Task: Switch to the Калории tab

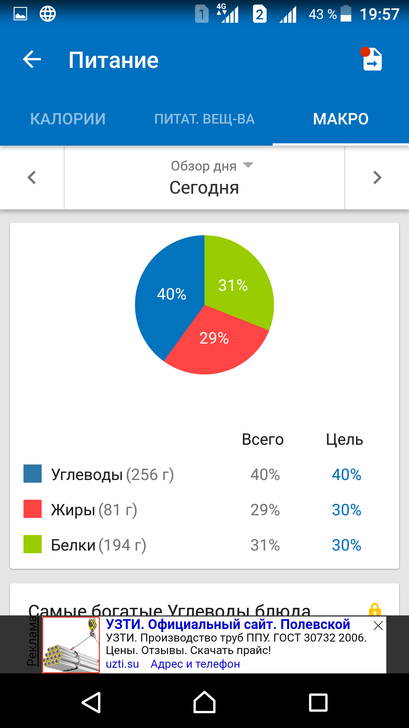Action: coord(68,119)
